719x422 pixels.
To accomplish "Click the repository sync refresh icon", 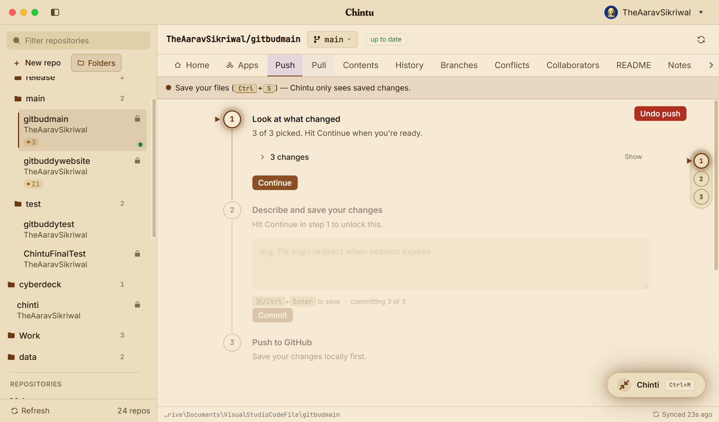I will point(701,40).
